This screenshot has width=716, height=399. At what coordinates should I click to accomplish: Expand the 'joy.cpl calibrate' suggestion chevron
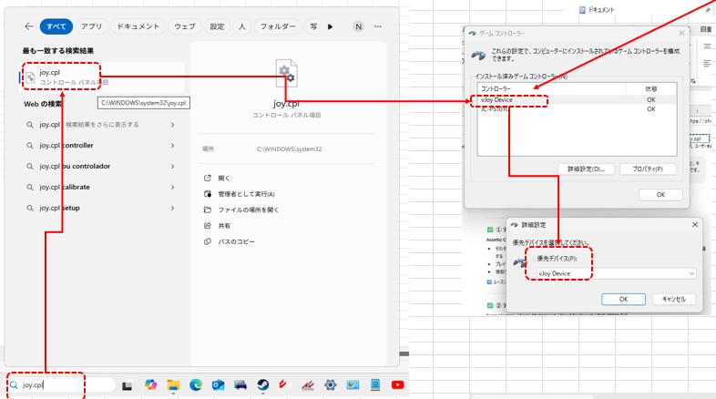pos(173,187)
